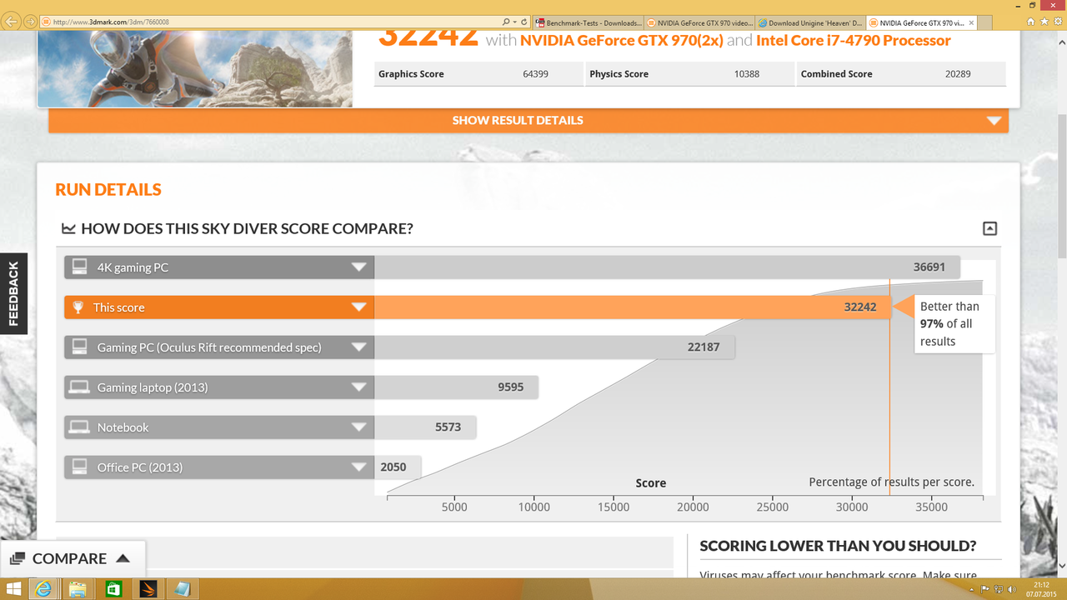Viewport: 1067px width, 600px height.
Task: Click the 9595 score bar value
Action: [511, 387]
